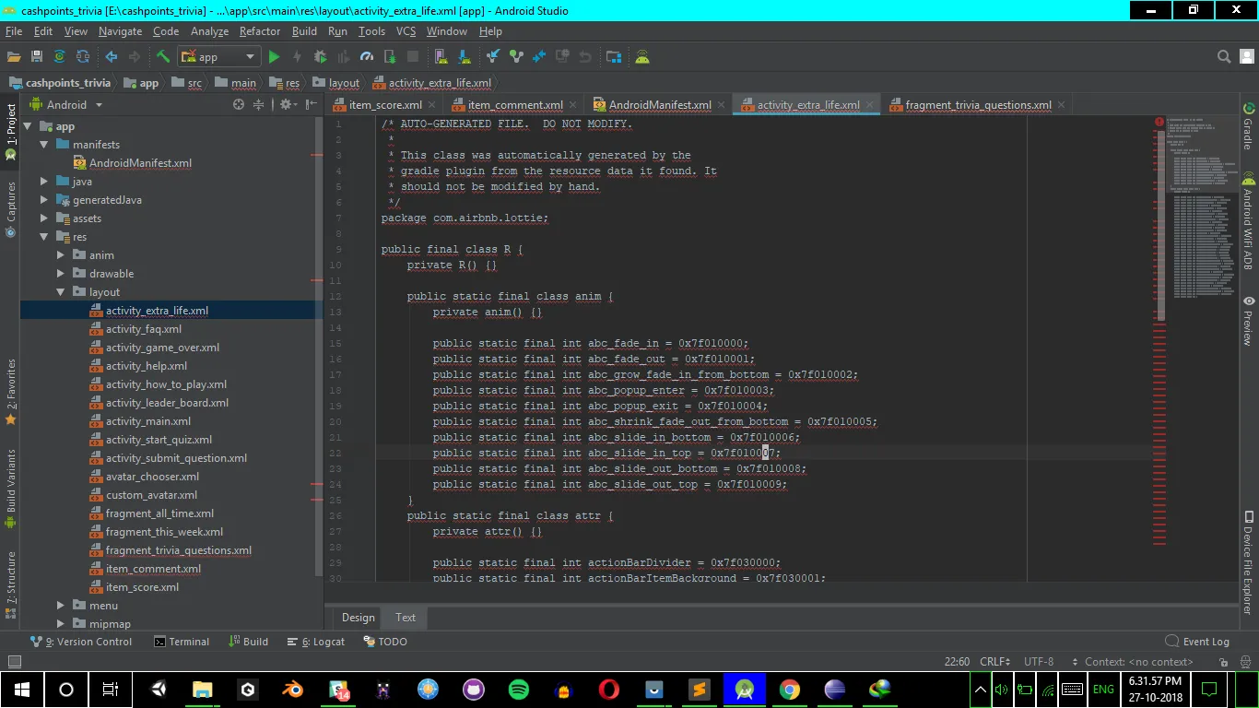Open the Refactor menu
The image size is (1259, 708).
tap(259, 31)
